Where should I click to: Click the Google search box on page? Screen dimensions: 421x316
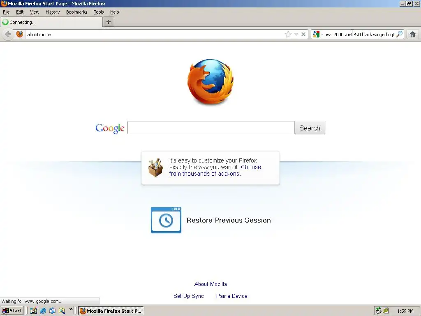(x=211, y=128)
